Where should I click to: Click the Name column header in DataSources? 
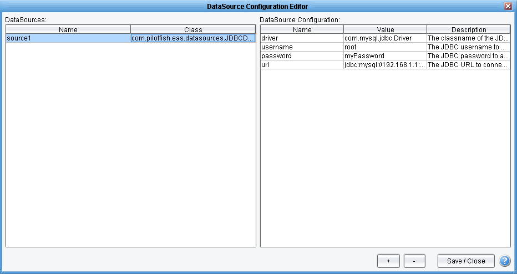tap(68, 29)
